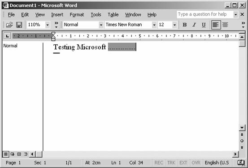This screenshot has width=248, height=168.
Task: Open the Format menu
Action: (77, 15)
